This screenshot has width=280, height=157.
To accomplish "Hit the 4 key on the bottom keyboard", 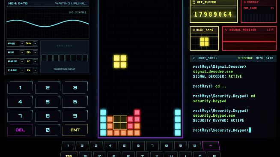I will [x=110, y=145].
